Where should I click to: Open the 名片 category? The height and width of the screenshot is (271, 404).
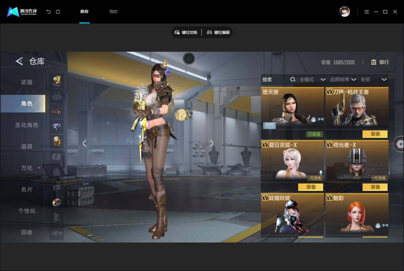(x=27, y=189)
